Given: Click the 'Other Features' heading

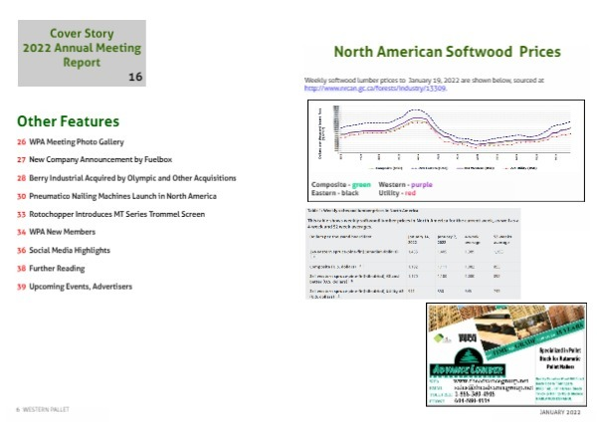Looking at the screenshot, I should pyautogui.click(x=68, y=121).
